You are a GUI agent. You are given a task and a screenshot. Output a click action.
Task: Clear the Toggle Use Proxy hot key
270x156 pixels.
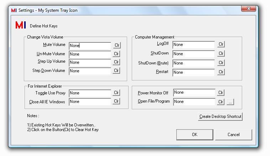pyautogui.click(x=116, y=93)
